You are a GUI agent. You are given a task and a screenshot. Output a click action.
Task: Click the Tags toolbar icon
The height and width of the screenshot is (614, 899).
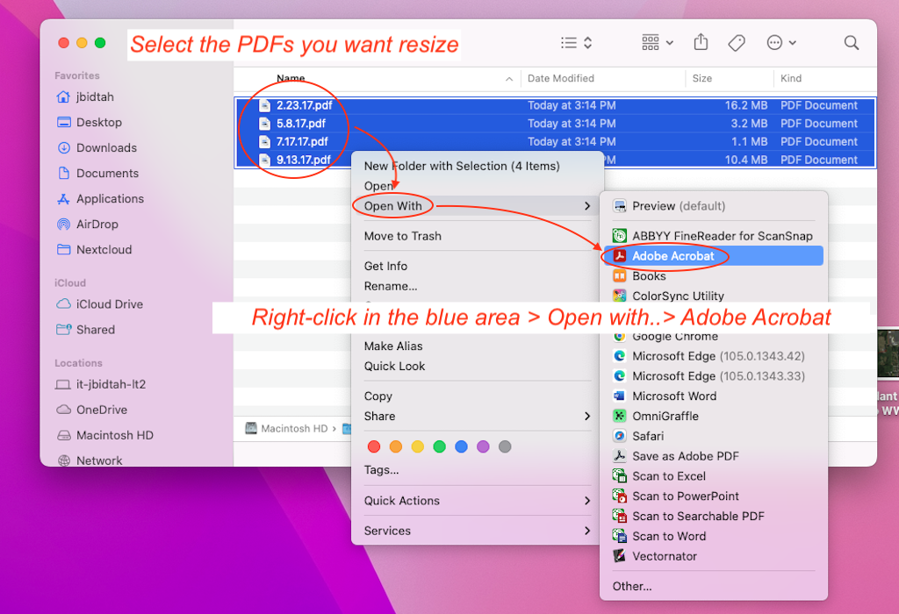(x=737, y=43)
